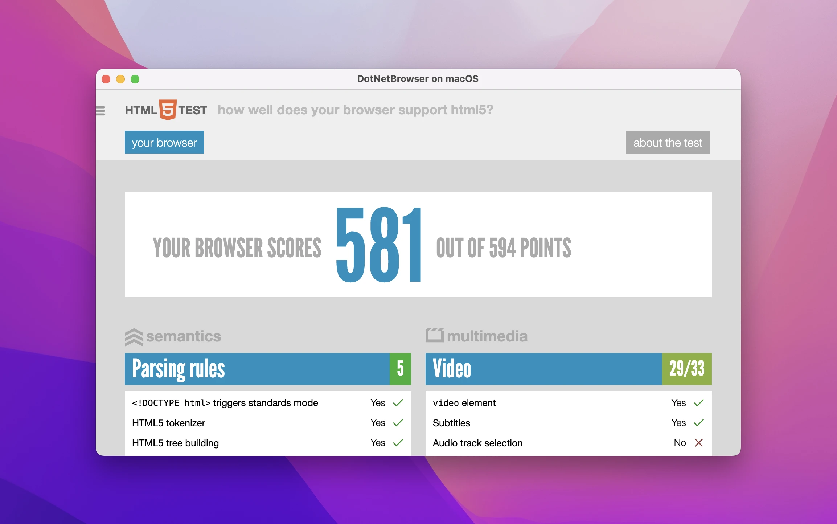Open the DOCTYPE triggers standards mode row
The height and width of the screenshot is (524, 837).
pyautogui.click(x=268, y=403)
